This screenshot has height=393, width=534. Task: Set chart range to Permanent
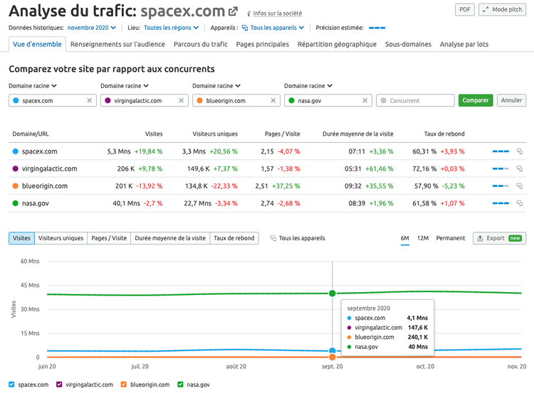450,238
